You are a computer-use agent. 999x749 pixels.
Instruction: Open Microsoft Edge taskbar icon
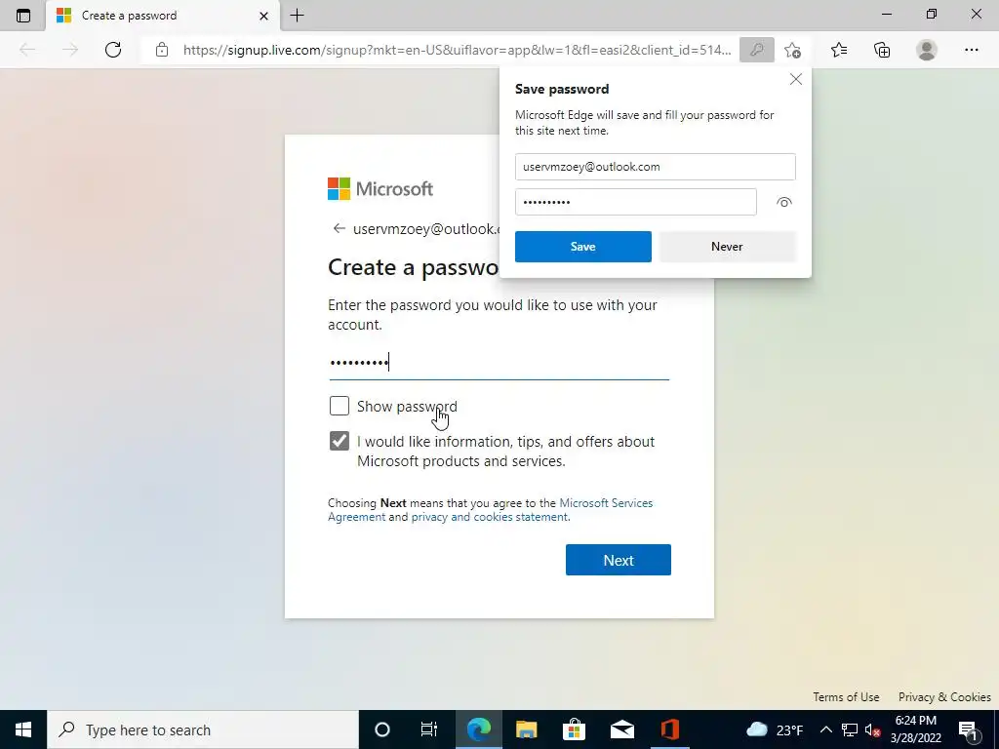[478, 729]
